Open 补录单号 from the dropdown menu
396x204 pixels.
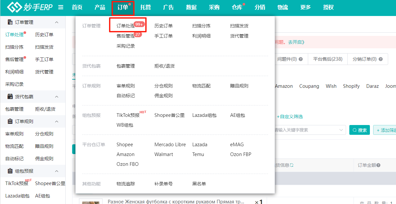click(x=164, y=184)
